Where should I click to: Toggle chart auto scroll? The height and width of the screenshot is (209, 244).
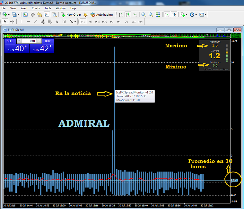[167, 15]
